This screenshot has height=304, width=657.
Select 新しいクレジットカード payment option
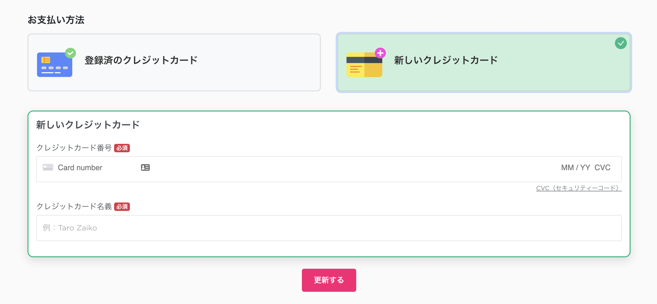coord(484,62)
